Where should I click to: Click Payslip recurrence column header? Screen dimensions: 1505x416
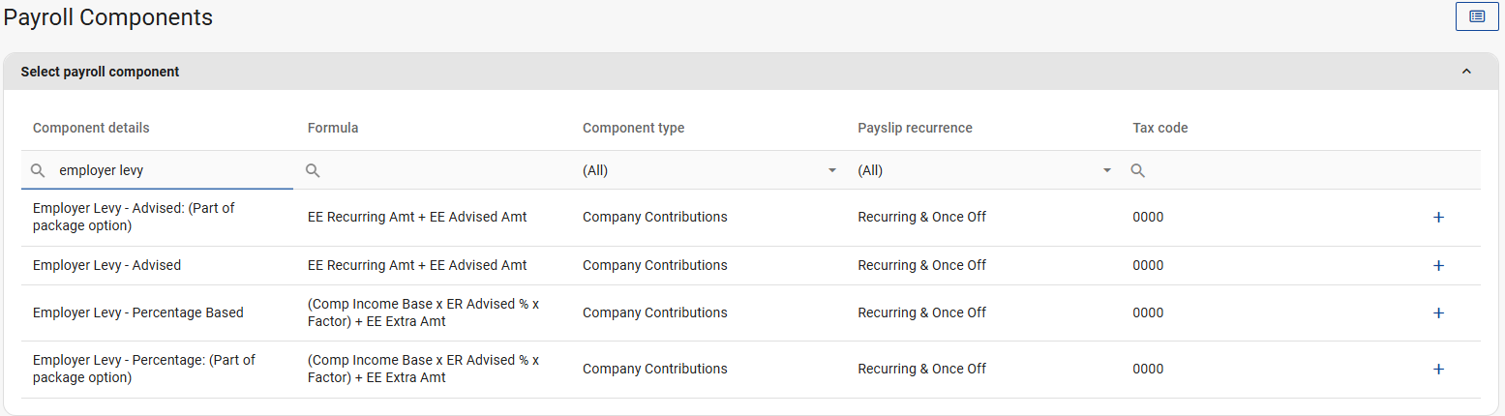[x=915, y=128]
